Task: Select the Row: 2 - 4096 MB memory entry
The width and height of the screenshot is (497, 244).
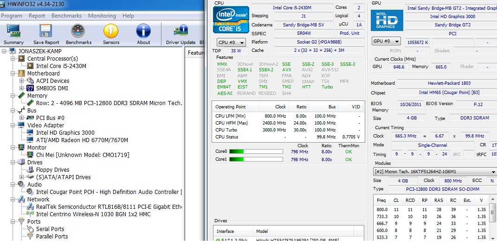Action: (x=110, y=103)
